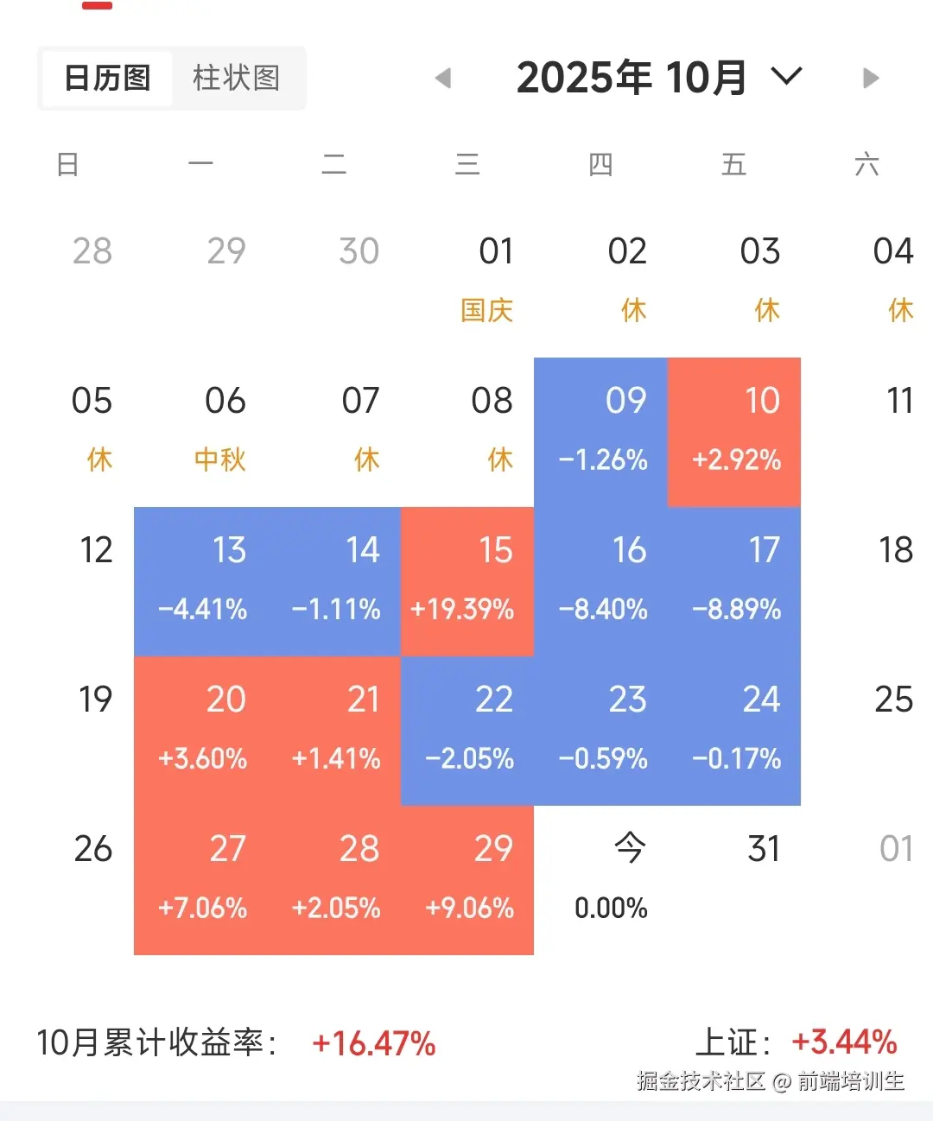Select October 20 cell showing +3.60%

(x=201, y=731)
